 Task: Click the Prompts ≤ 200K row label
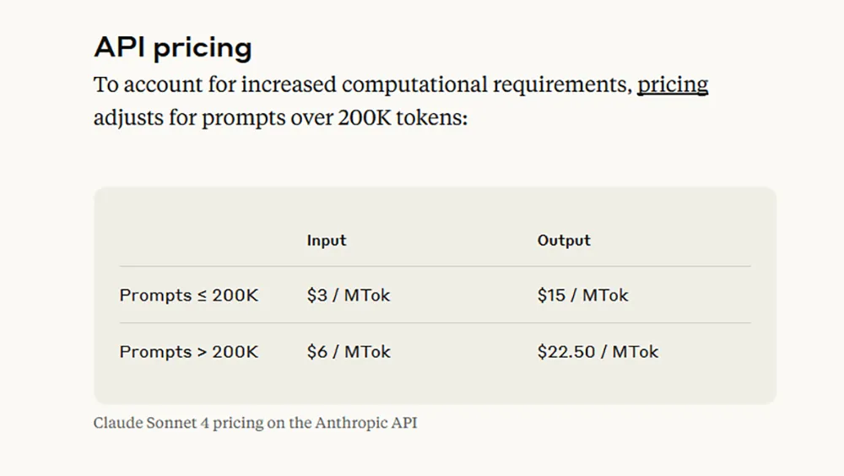(x=189, y=295)
